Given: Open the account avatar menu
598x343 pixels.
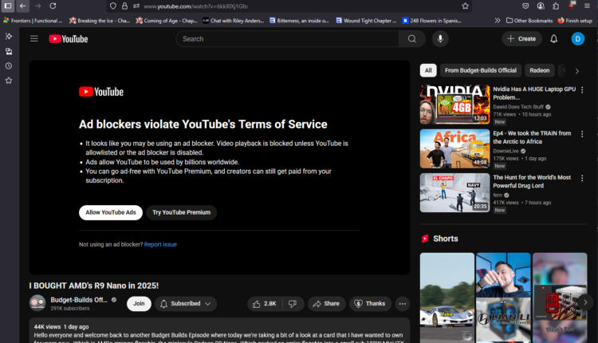Looking at the screenshot, I should point(578,38).
